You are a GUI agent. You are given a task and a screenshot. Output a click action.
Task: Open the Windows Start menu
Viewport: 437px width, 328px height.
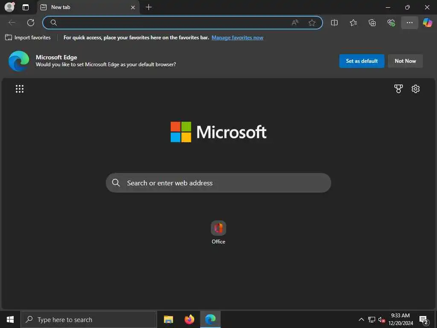coord(10,319)
